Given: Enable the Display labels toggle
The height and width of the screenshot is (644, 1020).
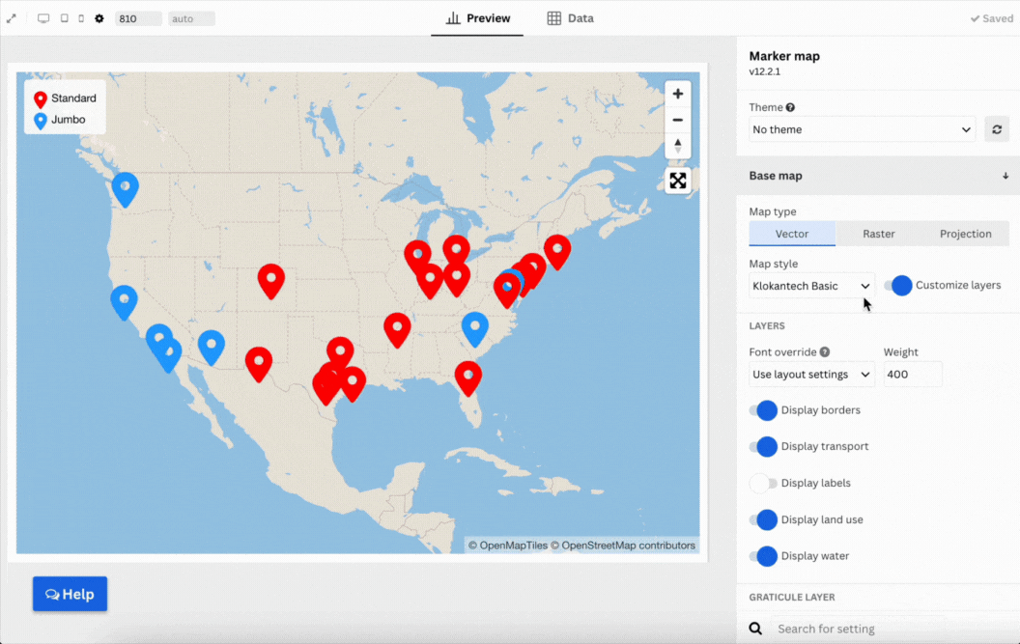Looking at the screenshot, I should point(763,483).
